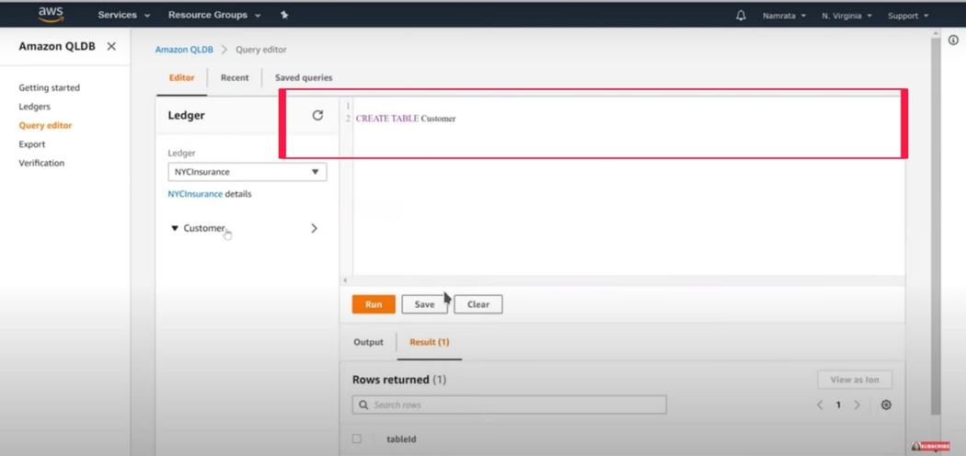Switch to the Editor tab
This screenshot has height=456, width=966.
pyautogui.click(x=182, y=78)
